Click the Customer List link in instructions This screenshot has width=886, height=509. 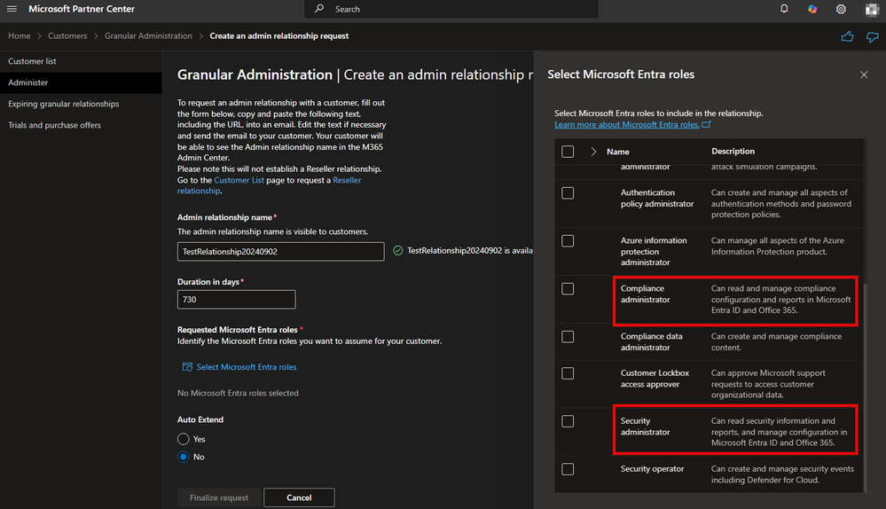(x=239, y=180)
